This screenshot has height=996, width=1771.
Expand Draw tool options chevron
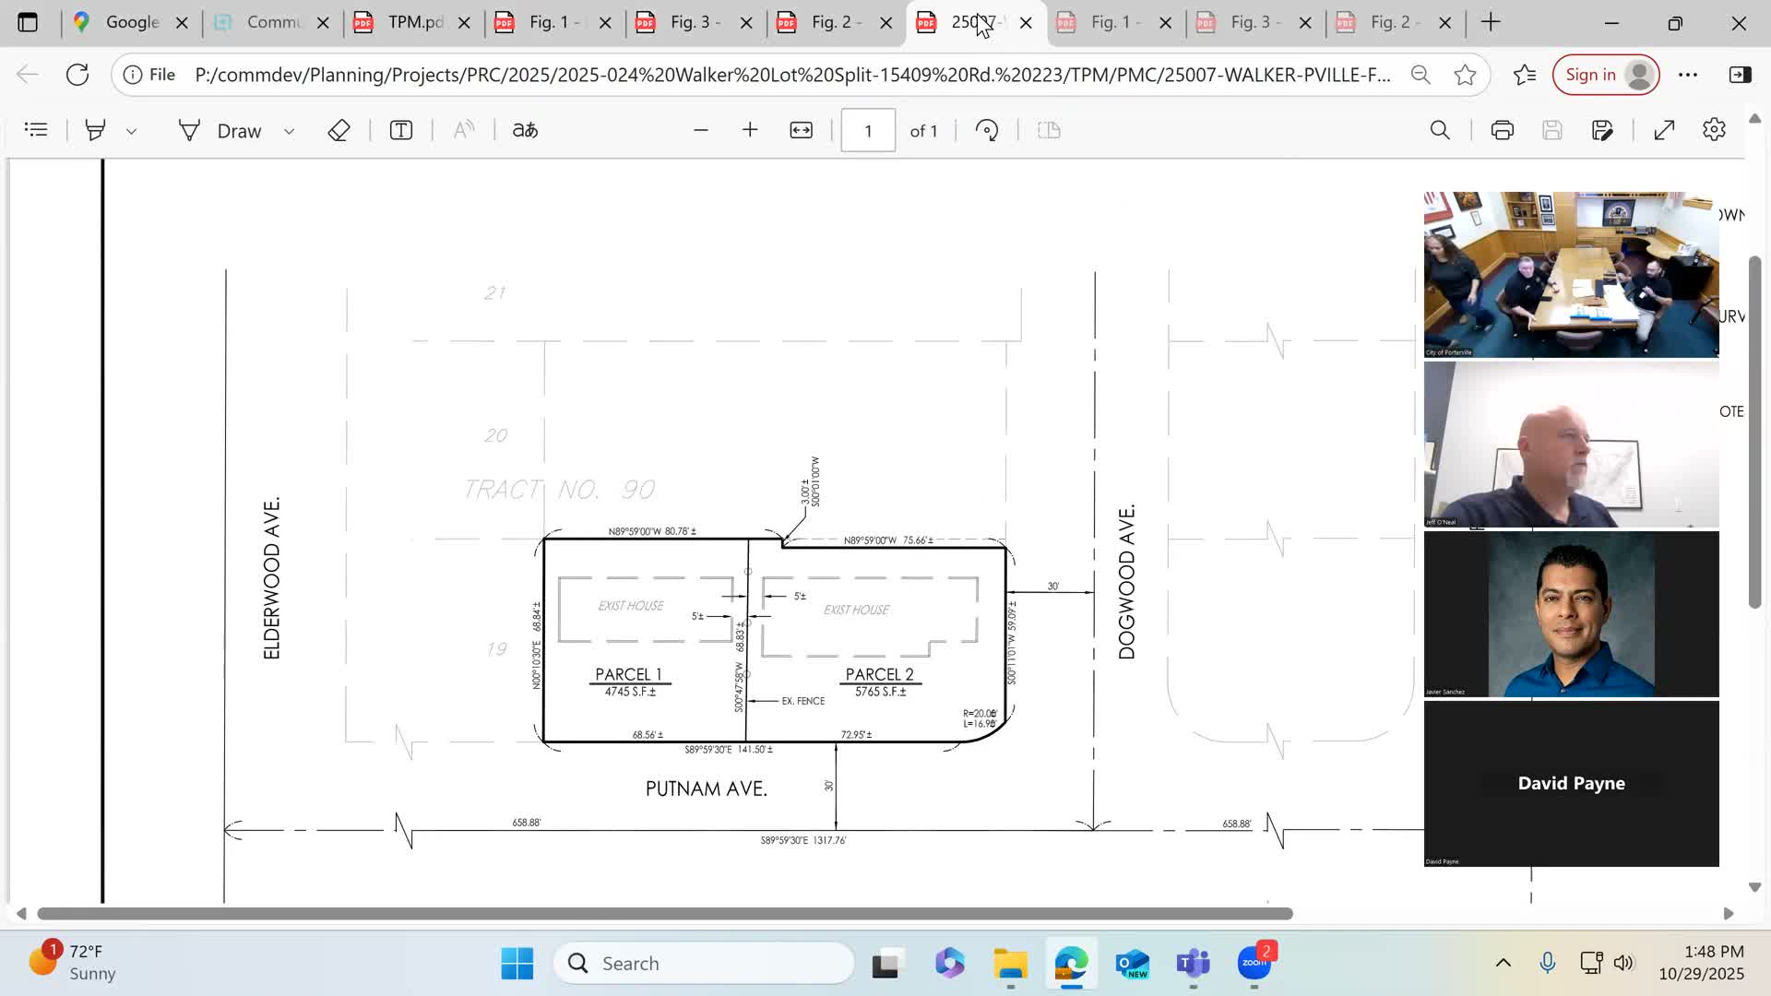[289, 131]
